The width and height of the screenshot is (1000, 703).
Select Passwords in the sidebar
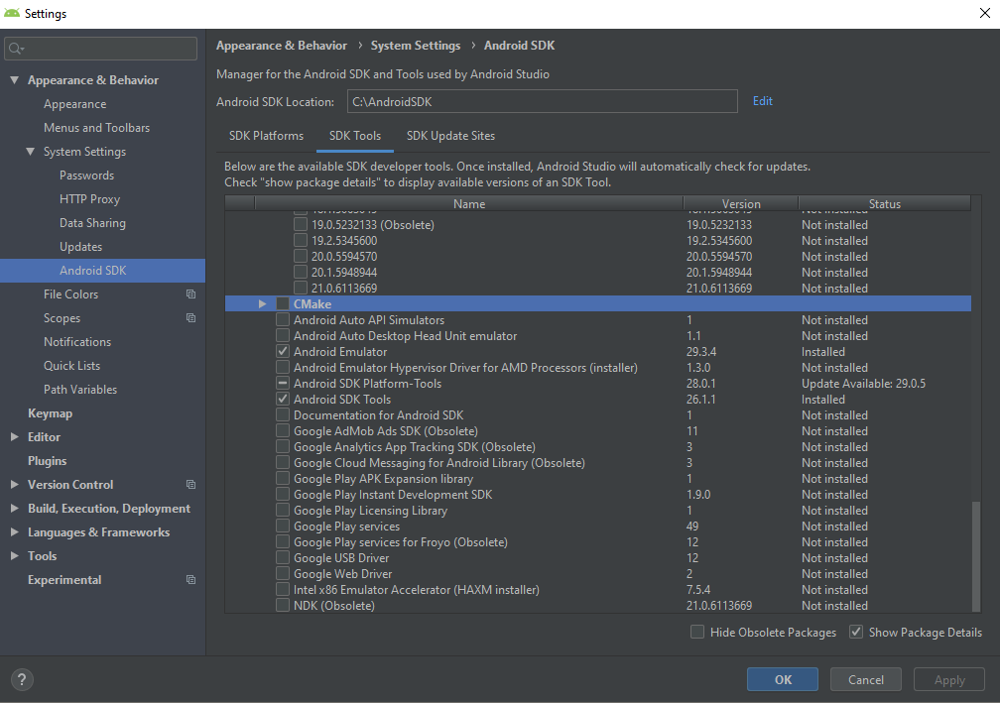86,176
